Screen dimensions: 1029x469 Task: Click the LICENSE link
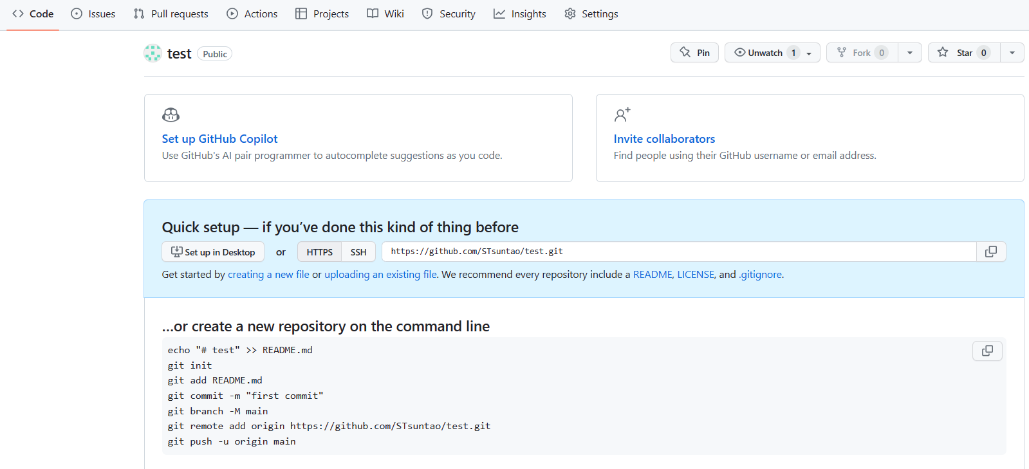(696, 274)
